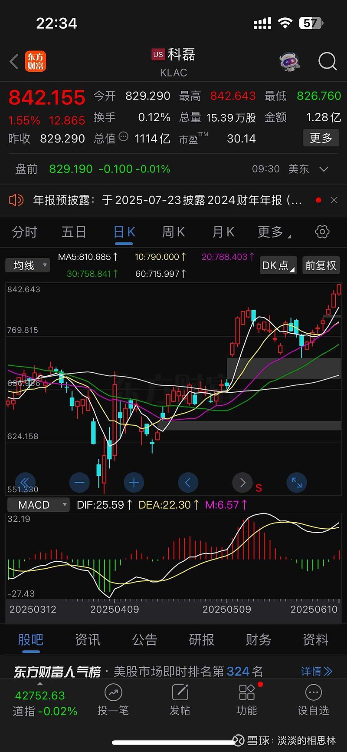Tap the 科磊 KLAC stock title
Viewport: 347px width, 752px height.
[173, 62]
